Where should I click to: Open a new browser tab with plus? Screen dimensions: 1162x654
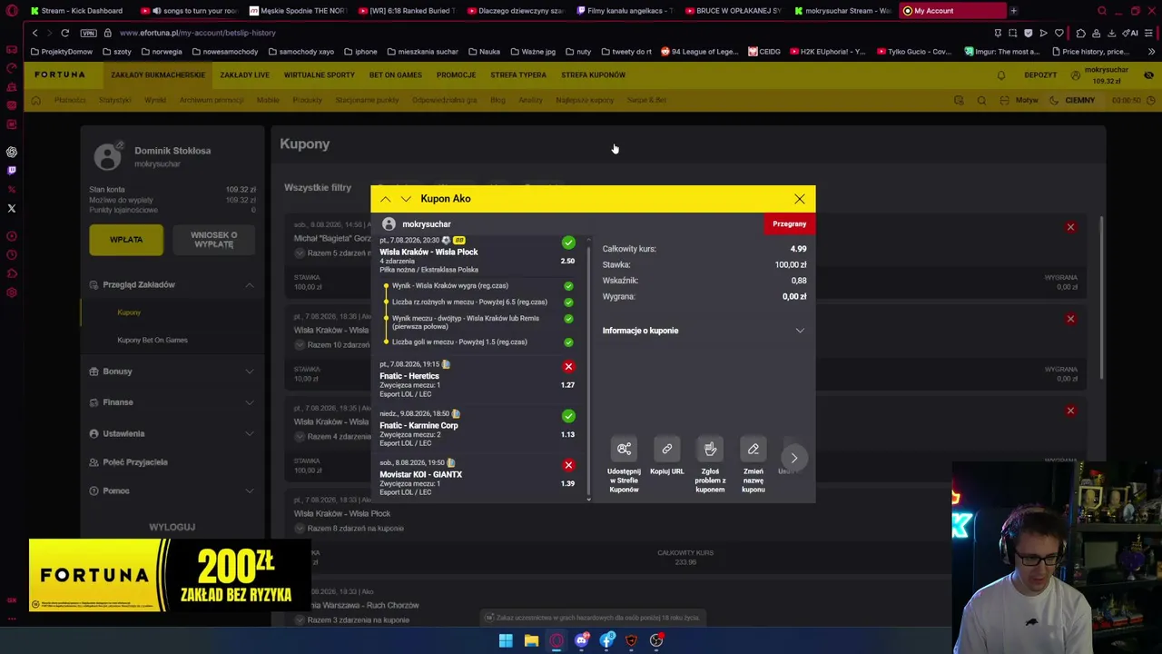pyautogui.click(x=1013, y=11)
